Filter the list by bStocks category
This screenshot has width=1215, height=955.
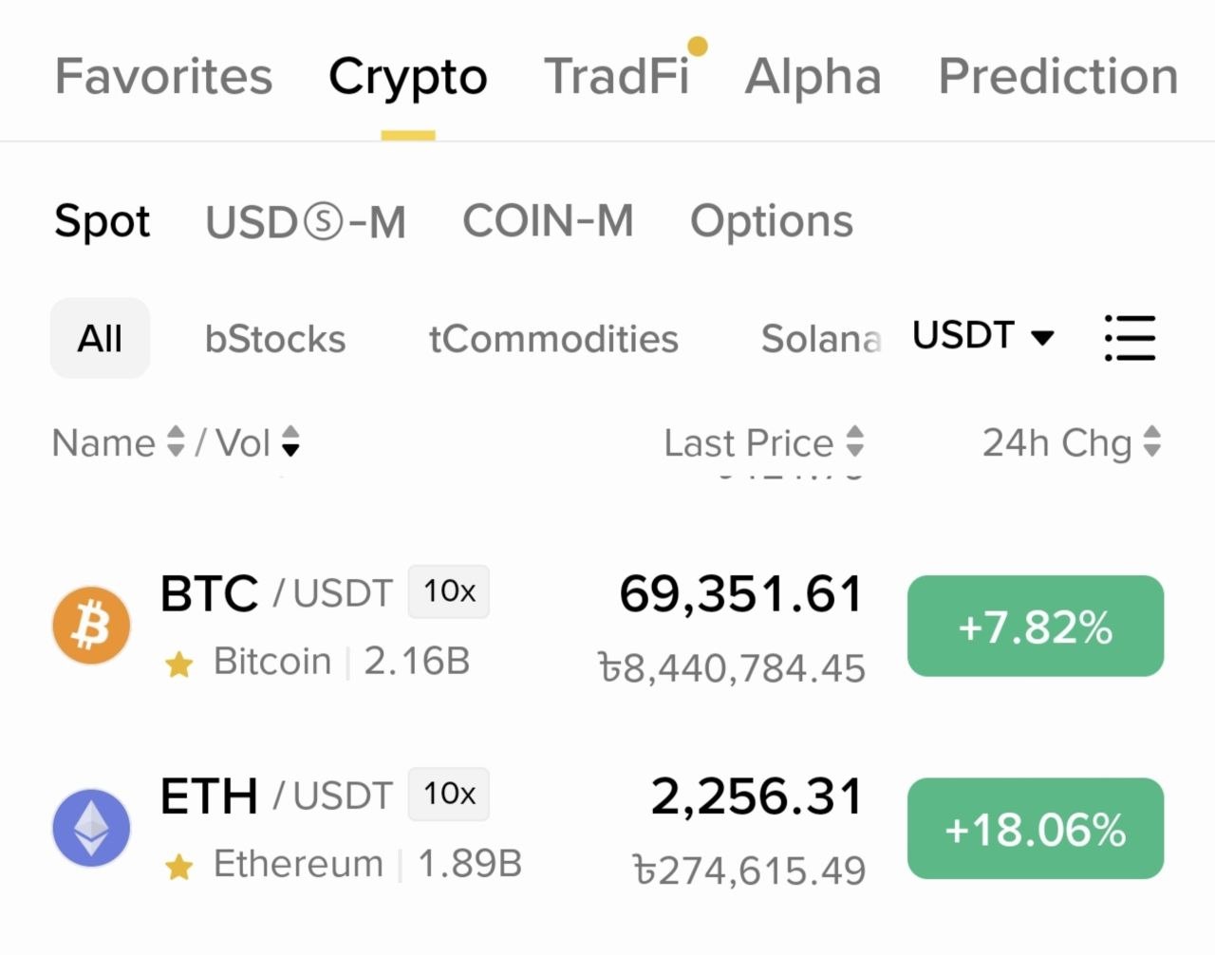[x=275, y=339]
